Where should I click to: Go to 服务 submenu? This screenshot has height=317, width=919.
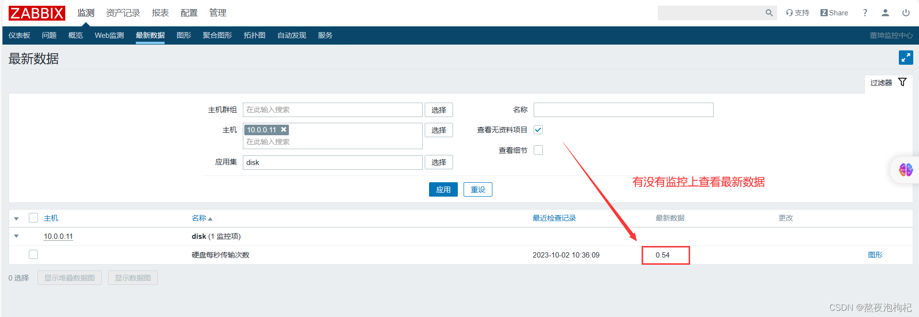coord(325,35)
